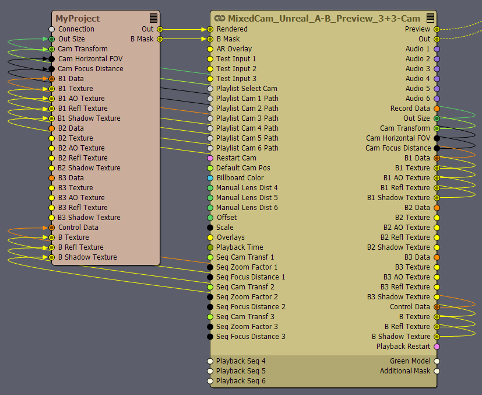Image resolution: width=482 pixels, height=395 pixels.
Task: Click the Playlist Select Cam pin
Action: click(x=210, y=89)
